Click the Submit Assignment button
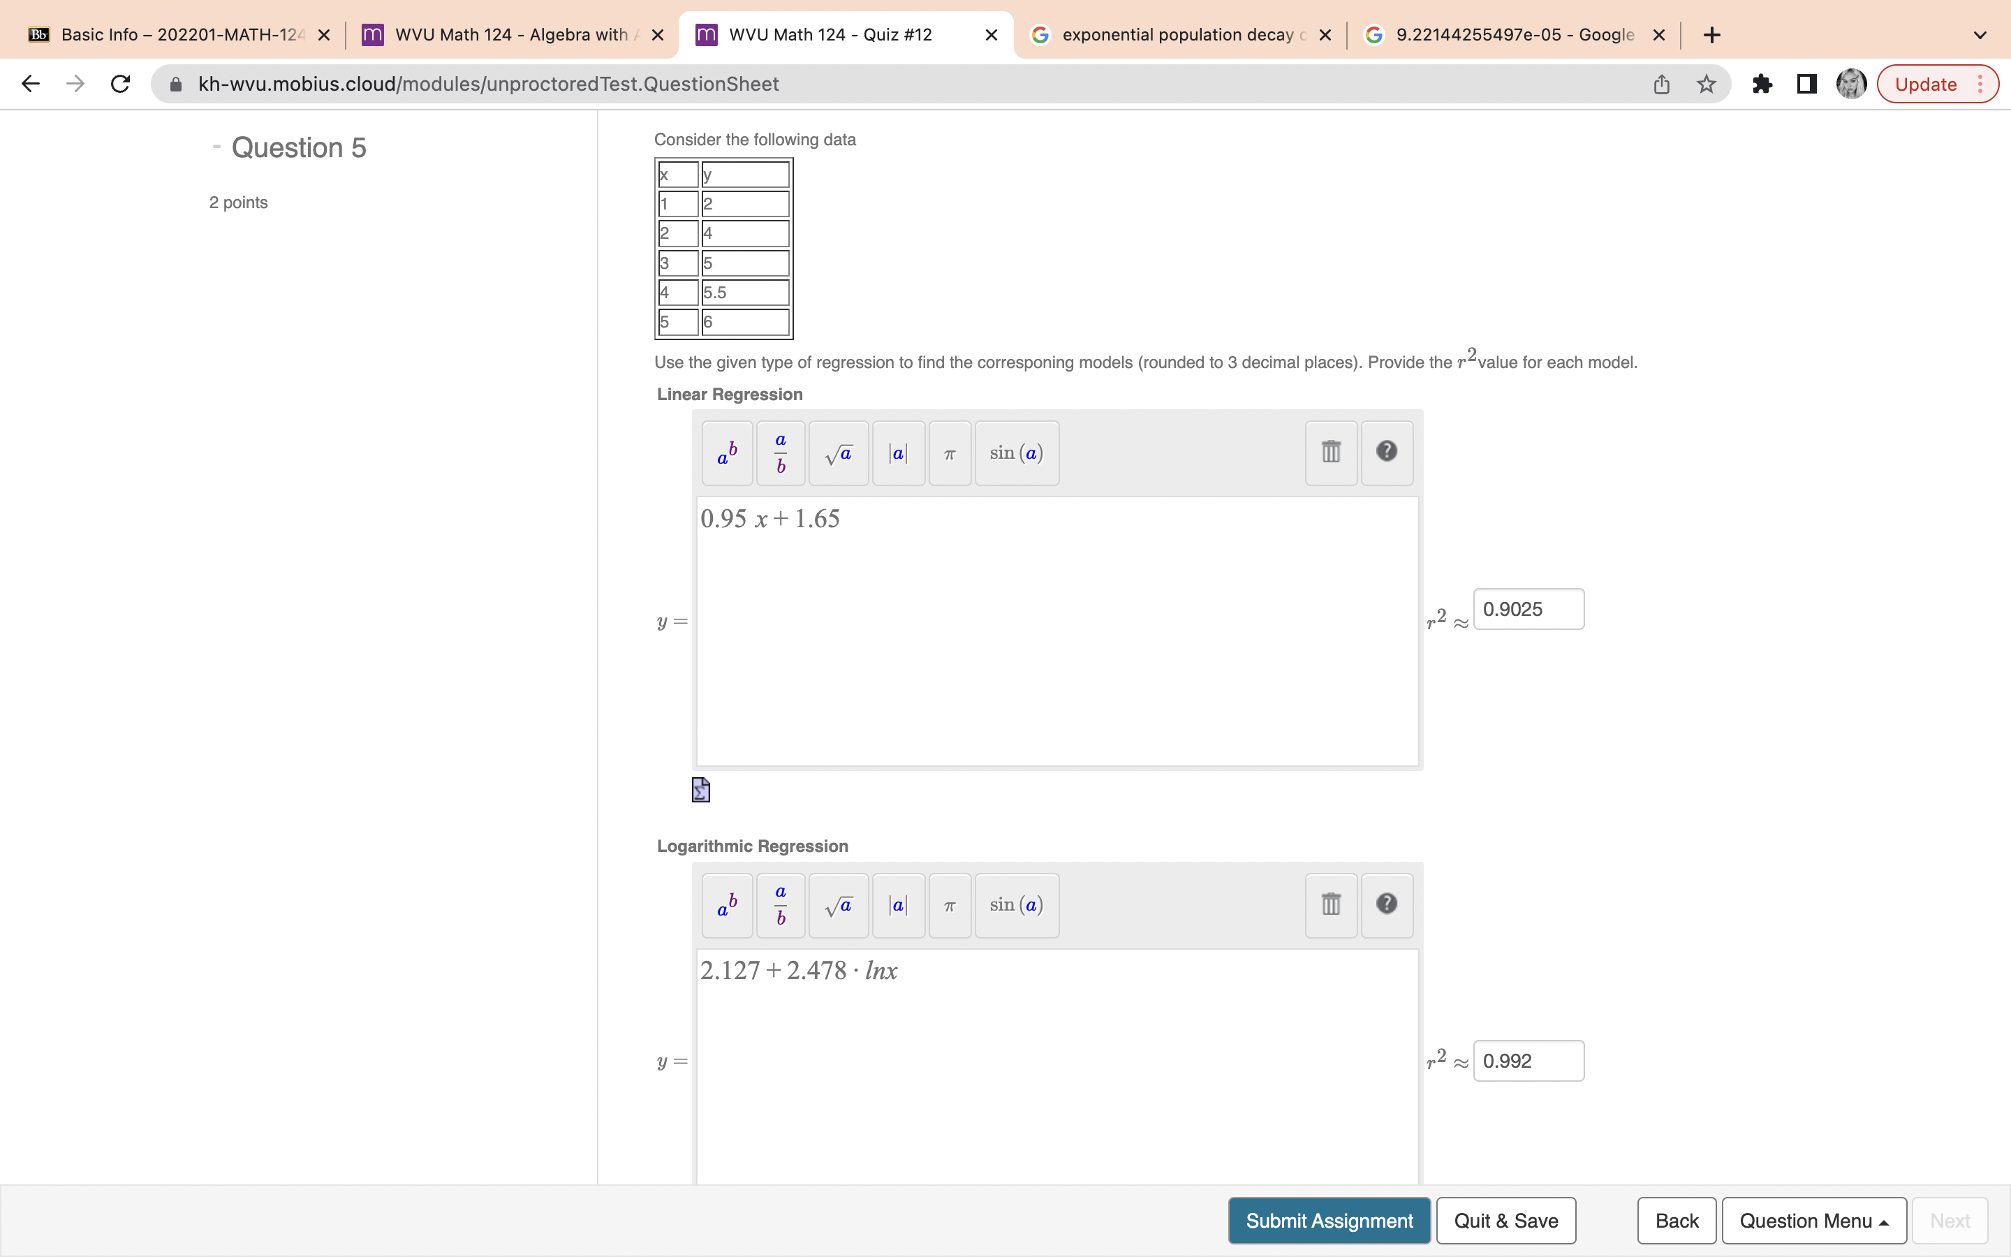 pos(1327,1219)
